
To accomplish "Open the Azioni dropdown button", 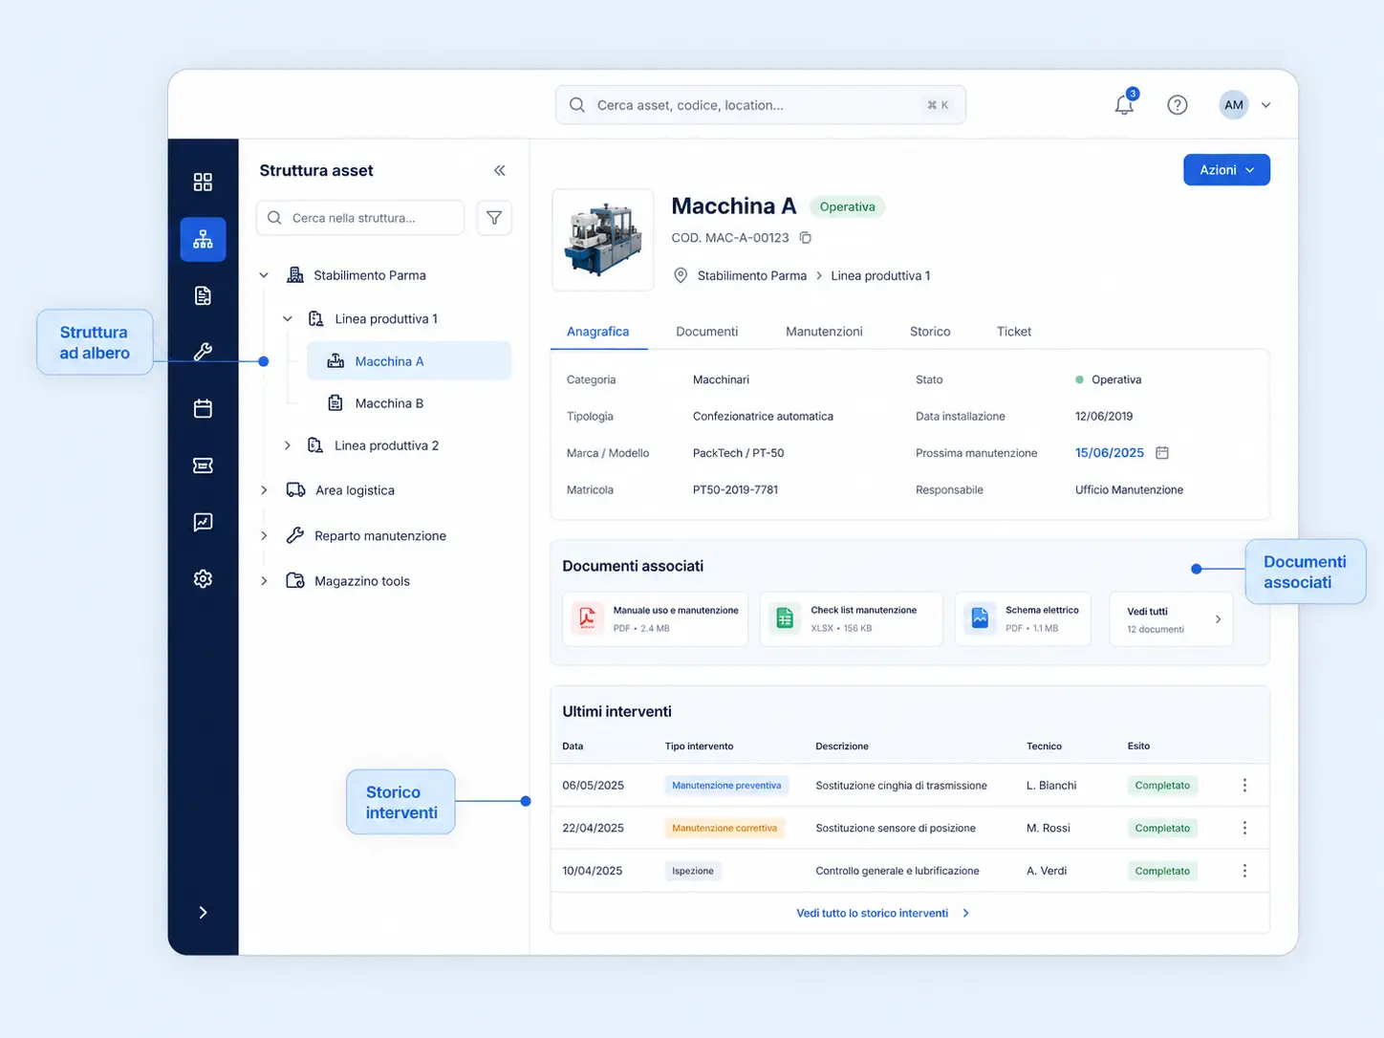I will pyautogui.click(x=1226, y=170).
